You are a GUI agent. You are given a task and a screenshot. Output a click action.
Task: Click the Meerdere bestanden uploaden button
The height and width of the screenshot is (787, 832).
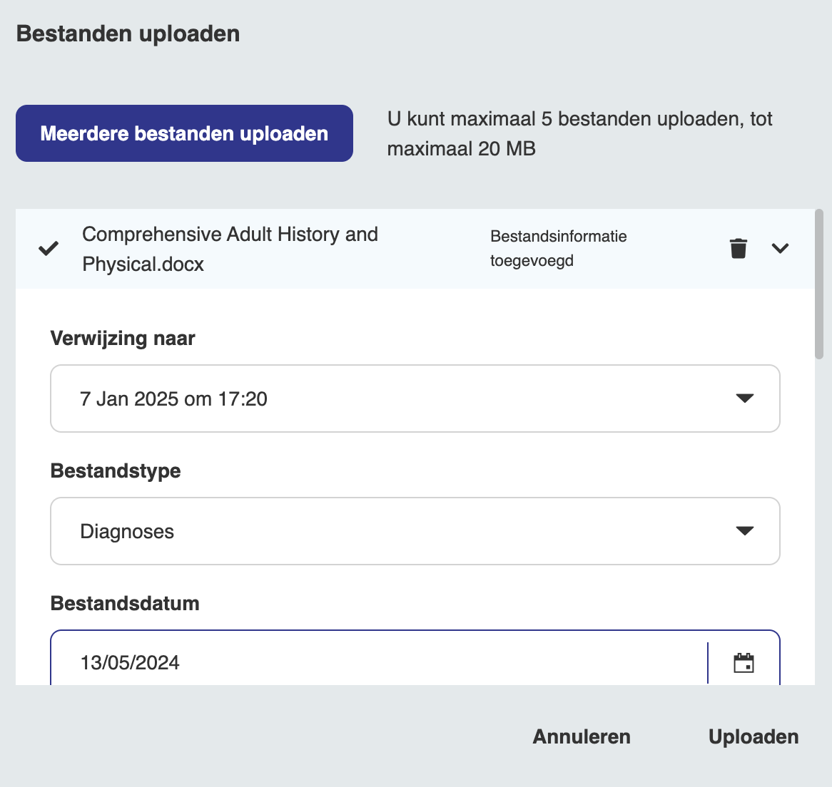[184, 133]
